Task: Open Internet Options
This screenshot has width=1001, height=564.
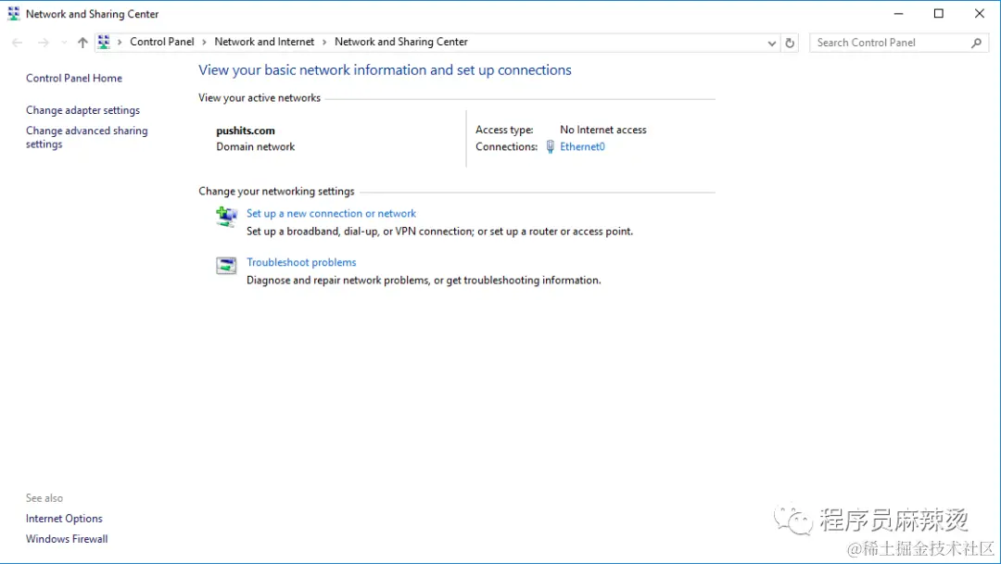Action: tap(64, 519)
